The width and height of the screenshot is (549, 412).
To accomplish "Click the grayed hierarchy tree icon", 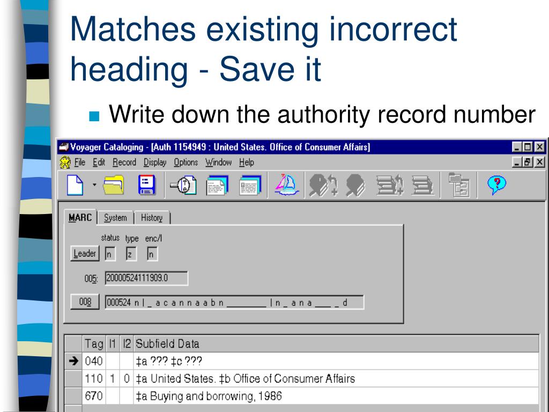I will coord(459,185).
